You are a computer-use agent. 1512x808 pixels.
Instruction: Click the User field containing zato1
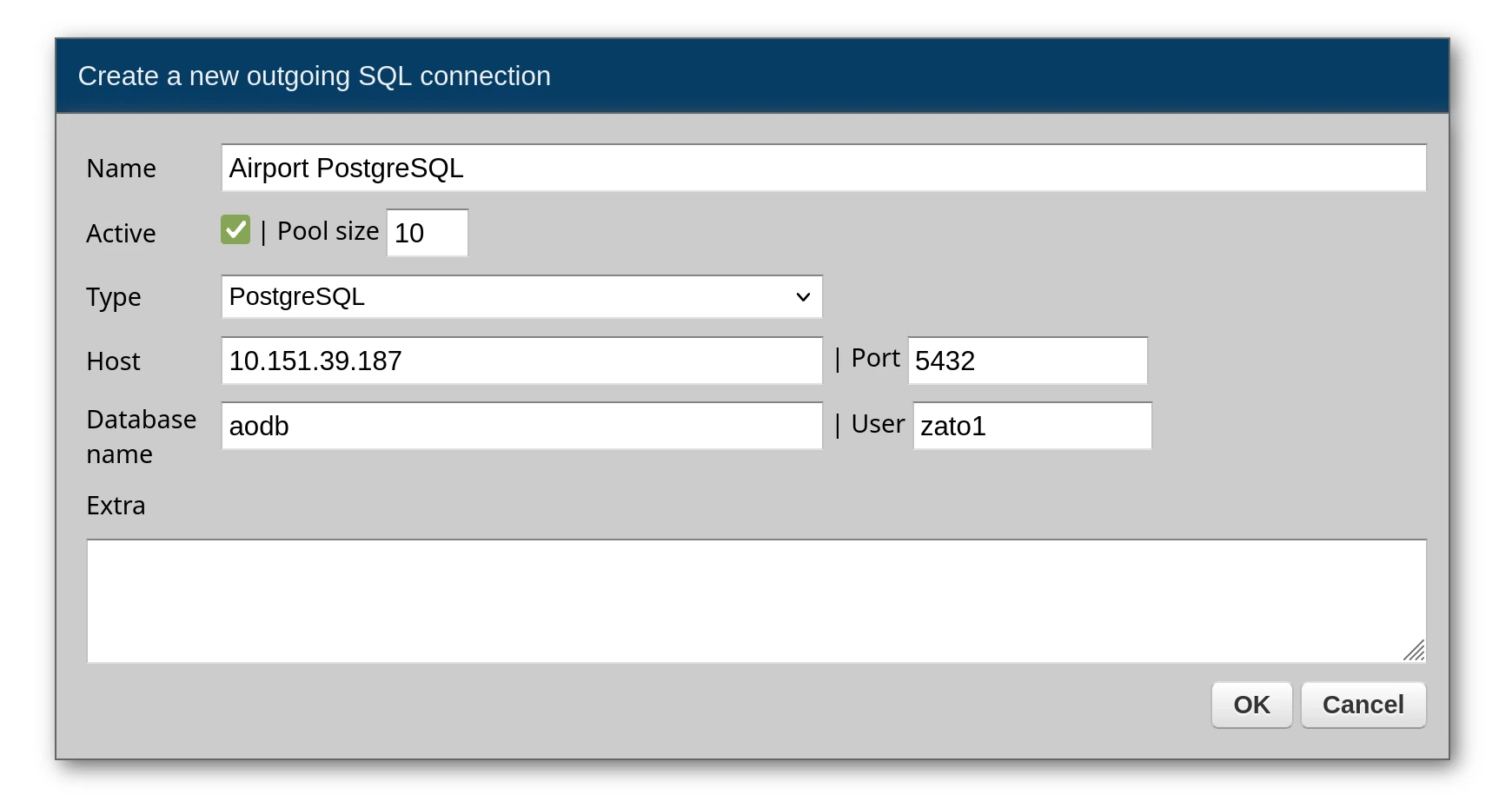point(1031,426)
